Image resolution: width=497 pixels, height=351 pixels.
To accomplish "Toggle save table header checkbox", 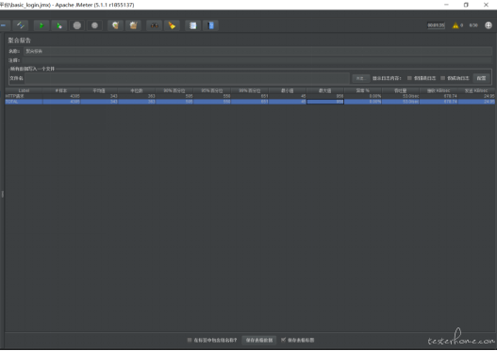I will tap(283, 340).
